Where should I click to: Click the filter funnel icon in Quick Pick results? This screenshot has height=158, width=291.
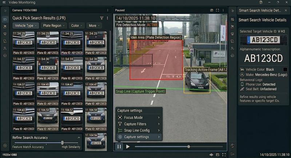pos(102,18)
